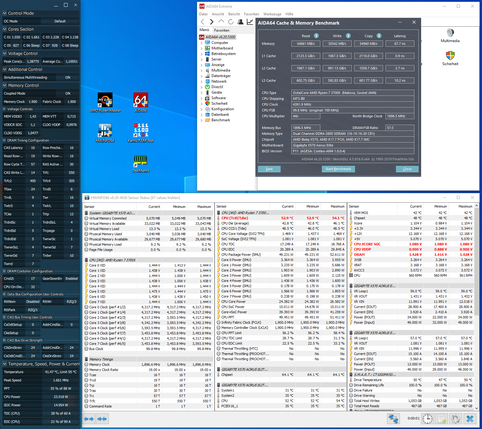Click the Close button in benchmark dialog
This screenshot has height=429, width=482.
[x=407, y=169]
